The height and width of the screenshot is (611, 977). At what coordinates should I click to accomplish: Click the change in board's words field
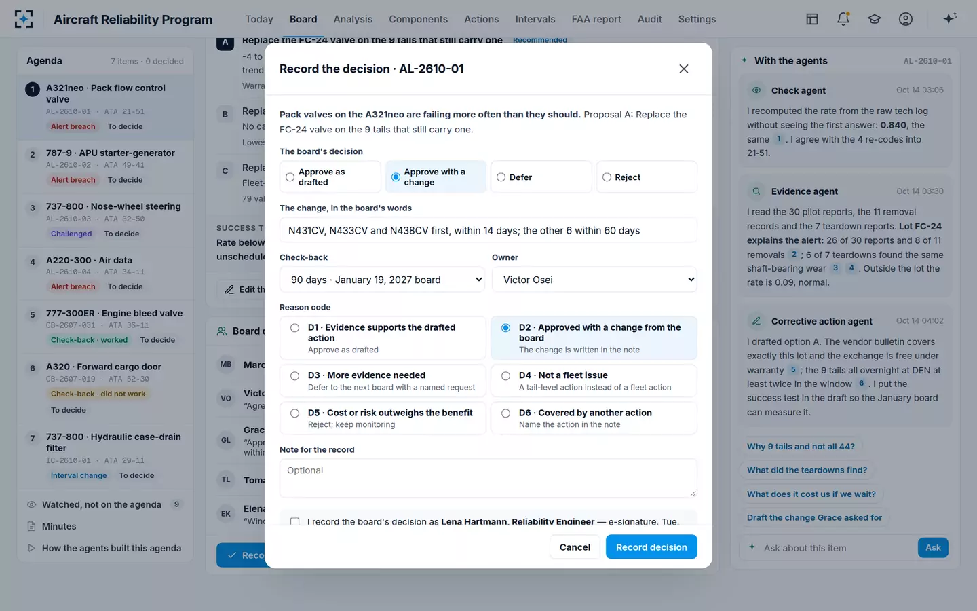(x=488, y=230)
